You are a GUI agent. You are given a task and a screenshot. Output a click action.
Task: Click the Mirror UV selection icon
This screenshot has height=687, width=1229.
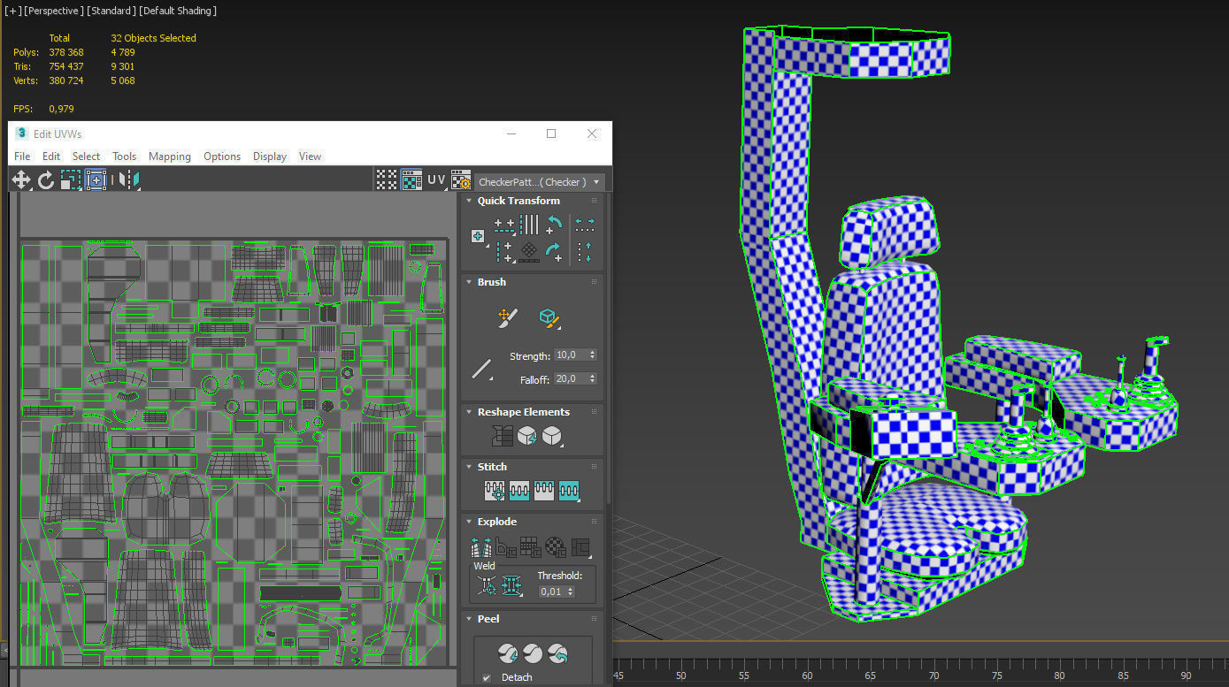click(129, 180)
